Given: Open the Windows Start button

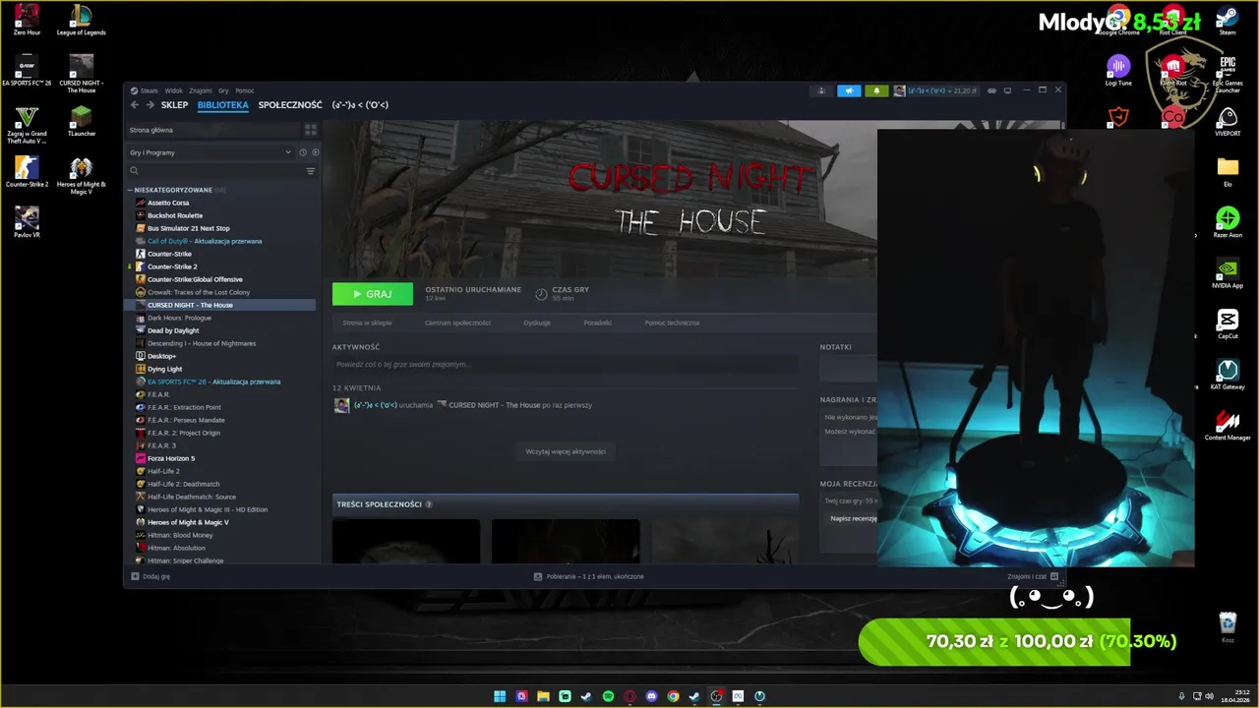Looking at the screenshot, I should 500,696.
